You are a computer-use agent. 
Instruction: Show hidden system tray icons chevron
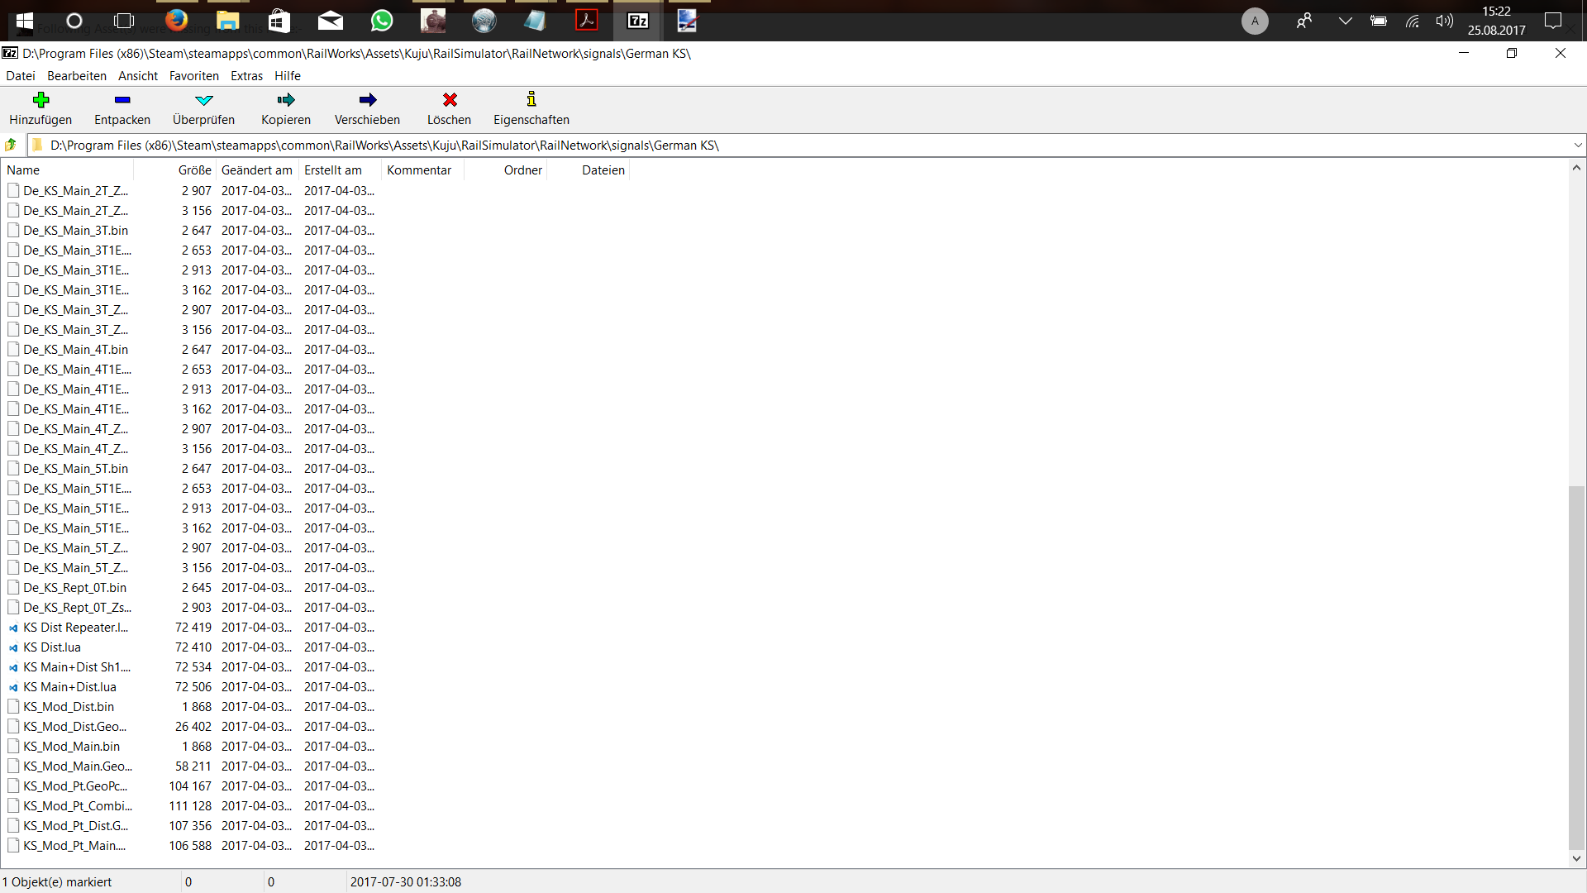1345,21
